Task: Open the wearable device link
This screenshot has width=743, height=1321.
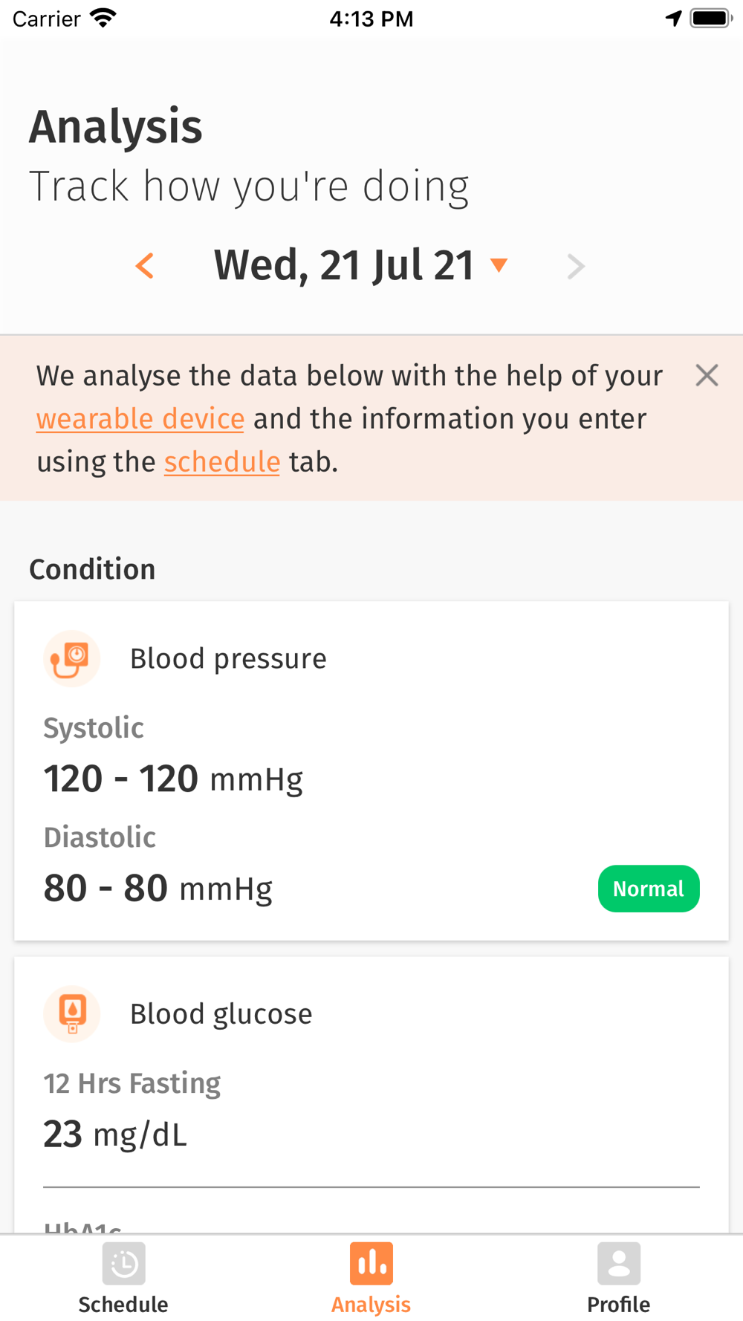Action: (x=140, y=419)
